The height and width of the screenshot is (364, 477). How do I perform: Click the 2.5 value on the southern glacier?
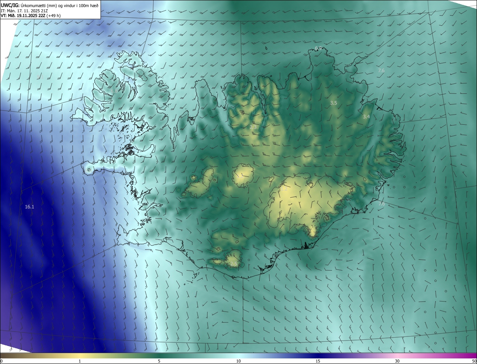pyautogui.click(x=234, y=264)
